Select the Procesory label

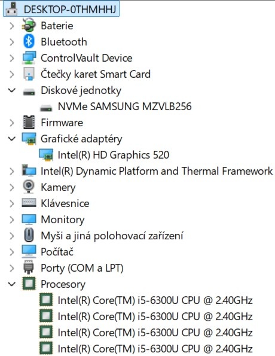tap(63, 284)
